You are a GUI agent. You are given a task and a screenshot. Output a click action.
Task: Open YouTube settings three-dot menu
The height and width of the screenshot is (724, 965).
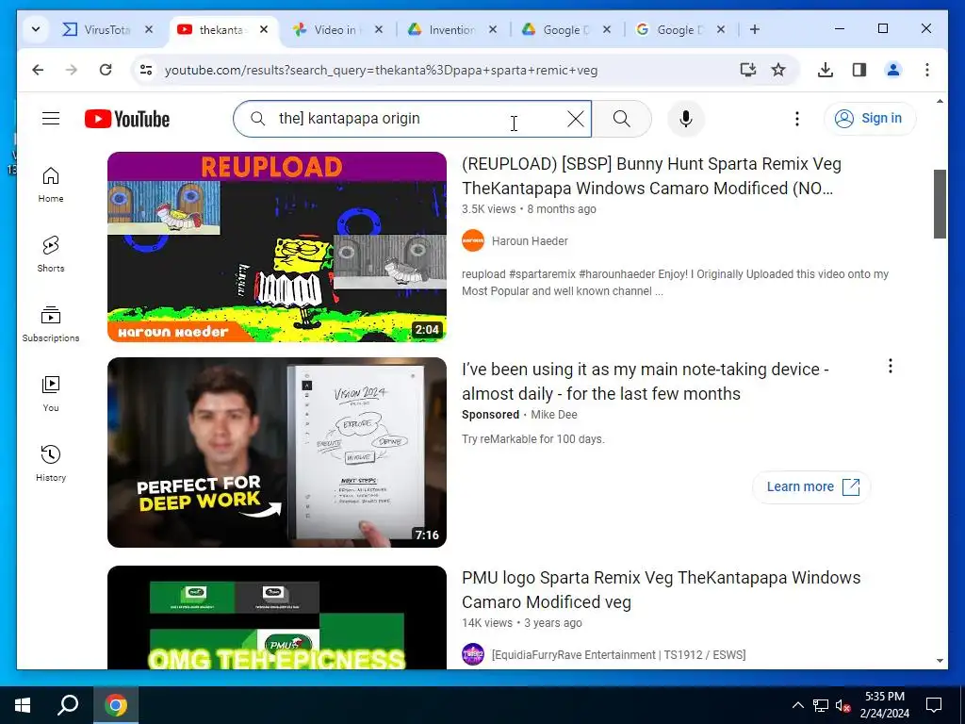pyautogui.click(x=797, y=119)
